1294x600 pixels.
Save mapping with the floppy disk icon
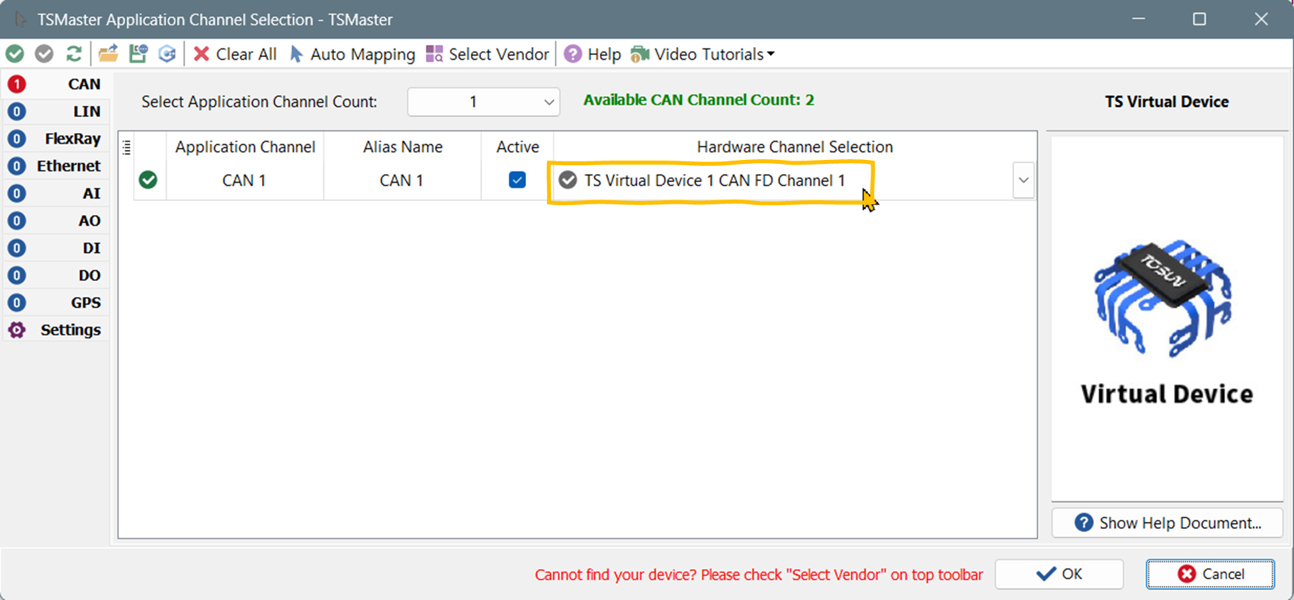click(x=138, y=54)
